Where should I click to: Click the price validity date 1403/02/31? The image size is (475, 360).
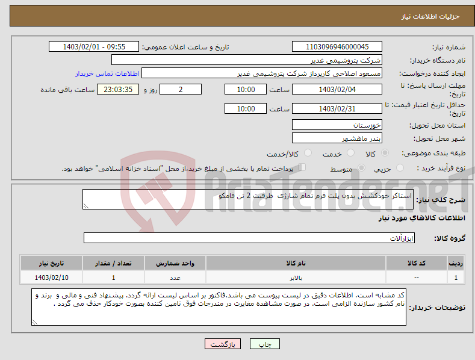[337, 108]
